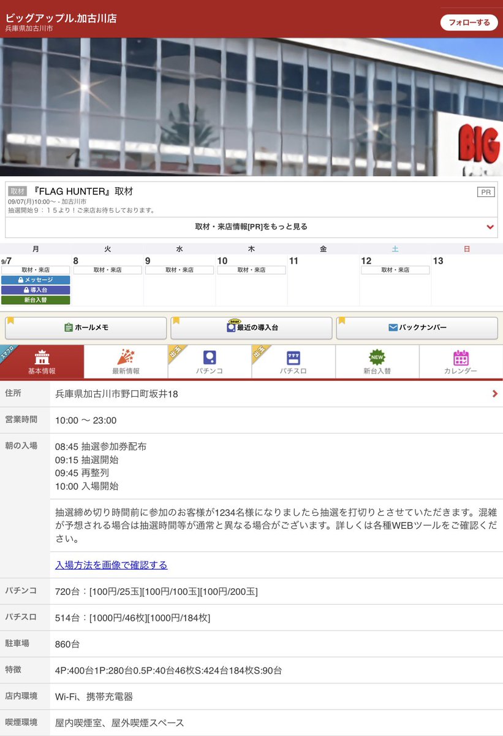
Task: Click the building icon in 基本情報 tab
Action: [42, 357]
